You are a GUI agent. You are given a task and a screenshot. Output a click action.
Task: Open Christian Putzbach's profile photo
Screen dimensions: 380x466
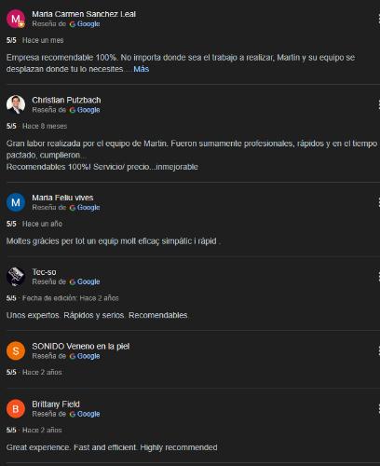(16, 104)
